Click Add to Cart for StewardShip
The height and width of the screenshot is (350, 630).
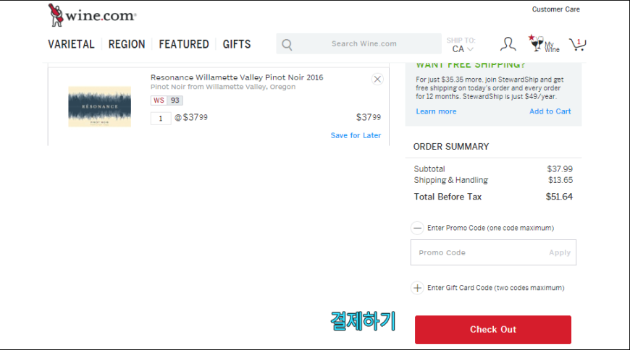[550, 111]
